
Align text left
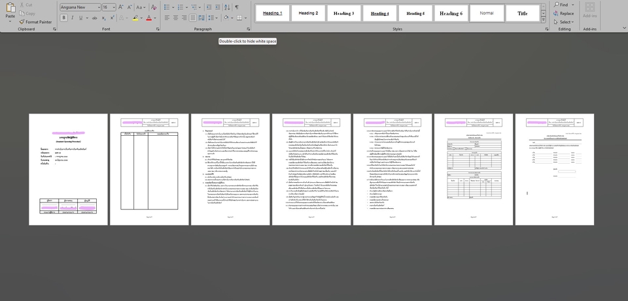point(167,18)
